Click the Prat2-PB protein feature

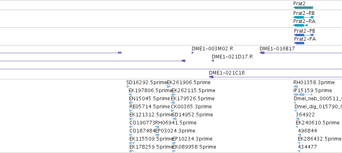click(x=303, y=35)
